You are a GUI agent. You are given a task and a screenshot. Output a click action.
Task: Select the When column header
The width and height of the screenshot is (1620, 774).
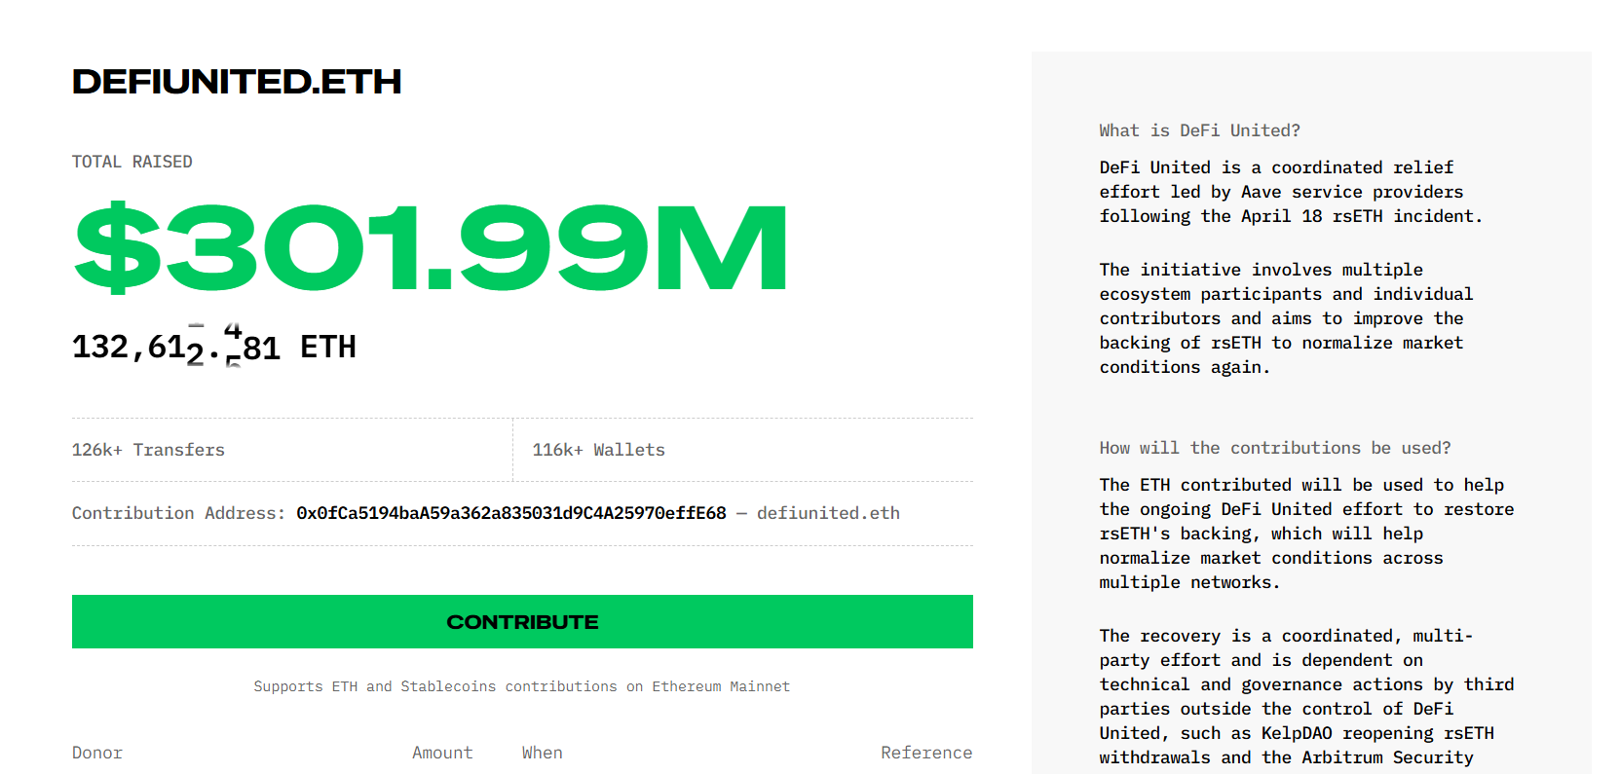tap(542, 753)
